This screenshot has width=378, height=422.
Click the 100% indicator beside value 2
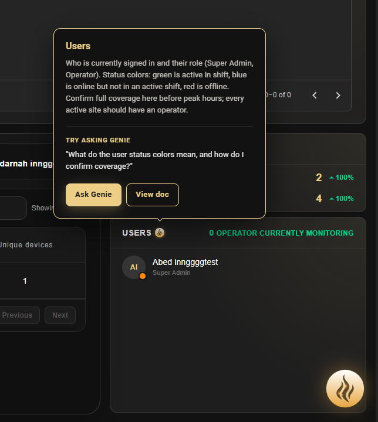342,178
